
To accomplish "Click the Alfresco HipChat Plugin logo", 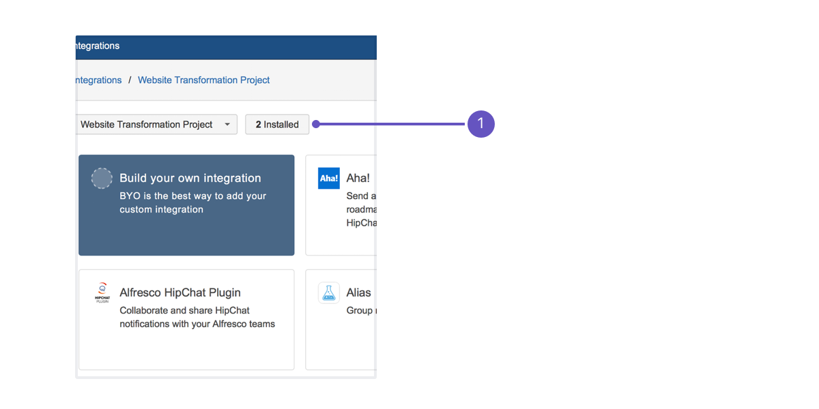I will (x=102, y=293).
